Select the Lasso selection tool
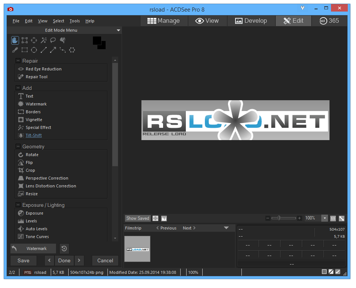The height and width of the screenshot is (288, 356). click(x=53, y=40)
